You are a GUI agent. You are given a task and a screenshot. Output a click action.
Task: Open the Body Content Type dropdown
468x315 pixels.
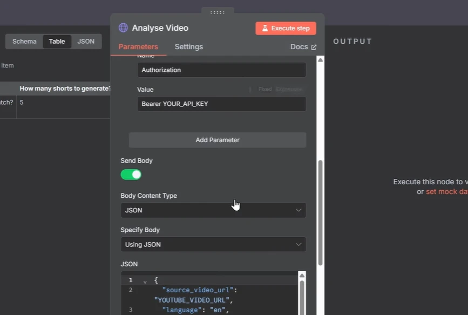coord(213,210)
